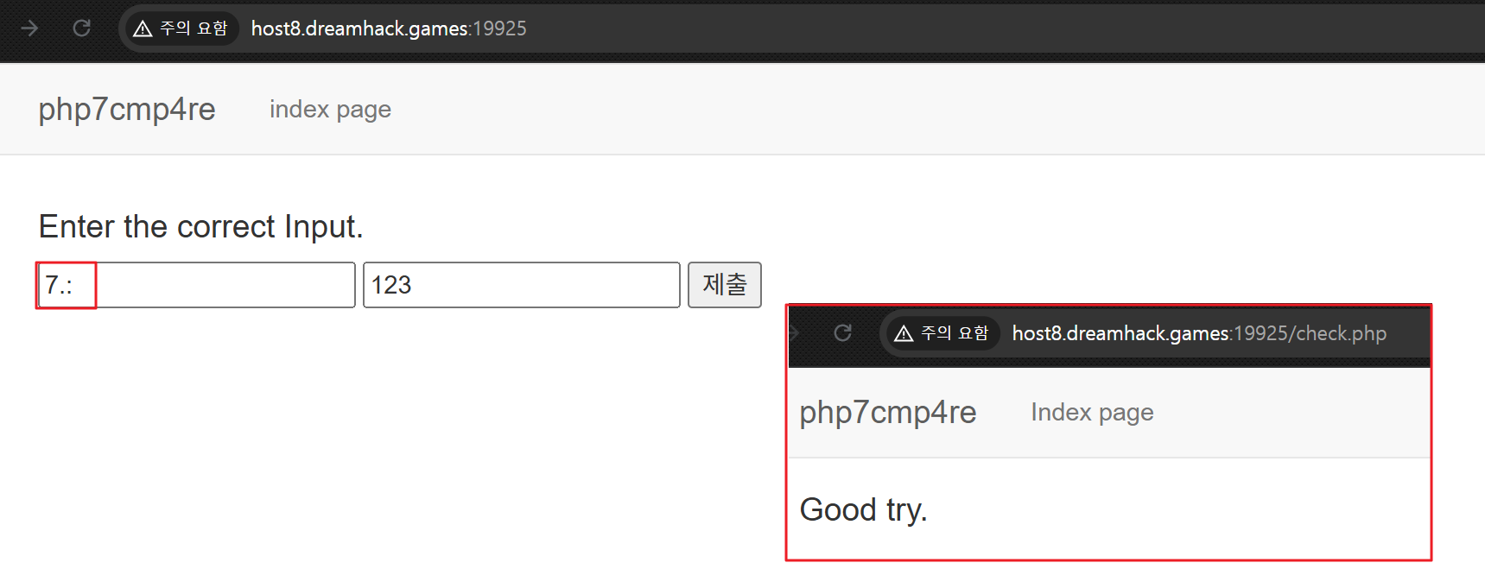This screenshot has height=588, width=1485.
Task: Click the partly hidden arrow left of the inset refresh icon
Action: pos(794,333)
